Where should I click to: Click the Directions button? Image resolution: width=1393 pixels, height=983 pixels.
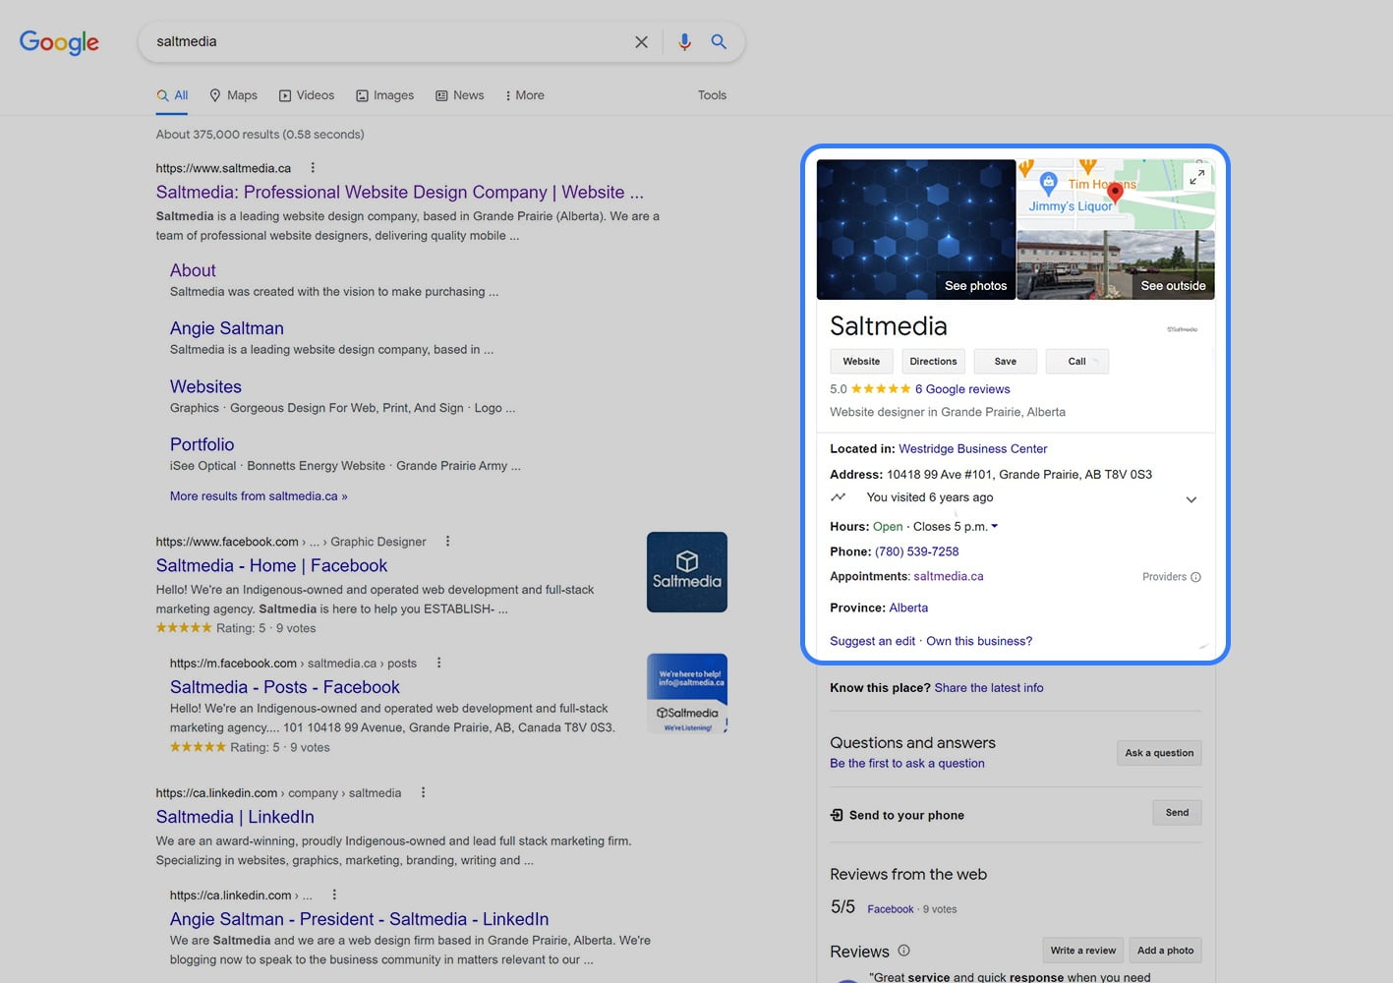(x=933, y=362)
